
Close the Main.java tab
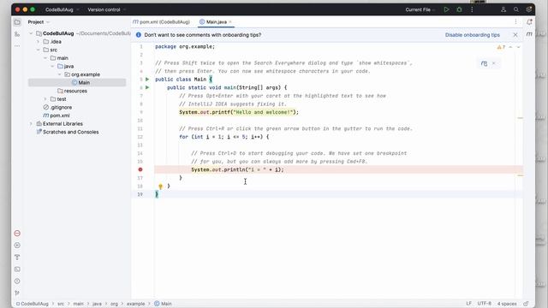(230, 22)
